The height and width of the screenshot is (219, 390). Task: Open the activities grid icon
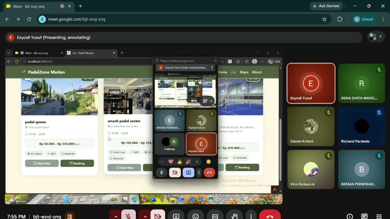click(379, 217)
